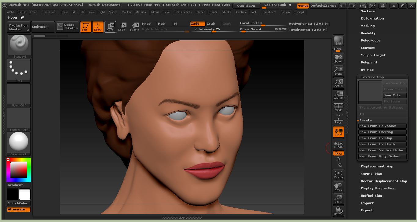Enable Rgb painting mode
Screen dimensions: 417x222
[x=165, y=24]
